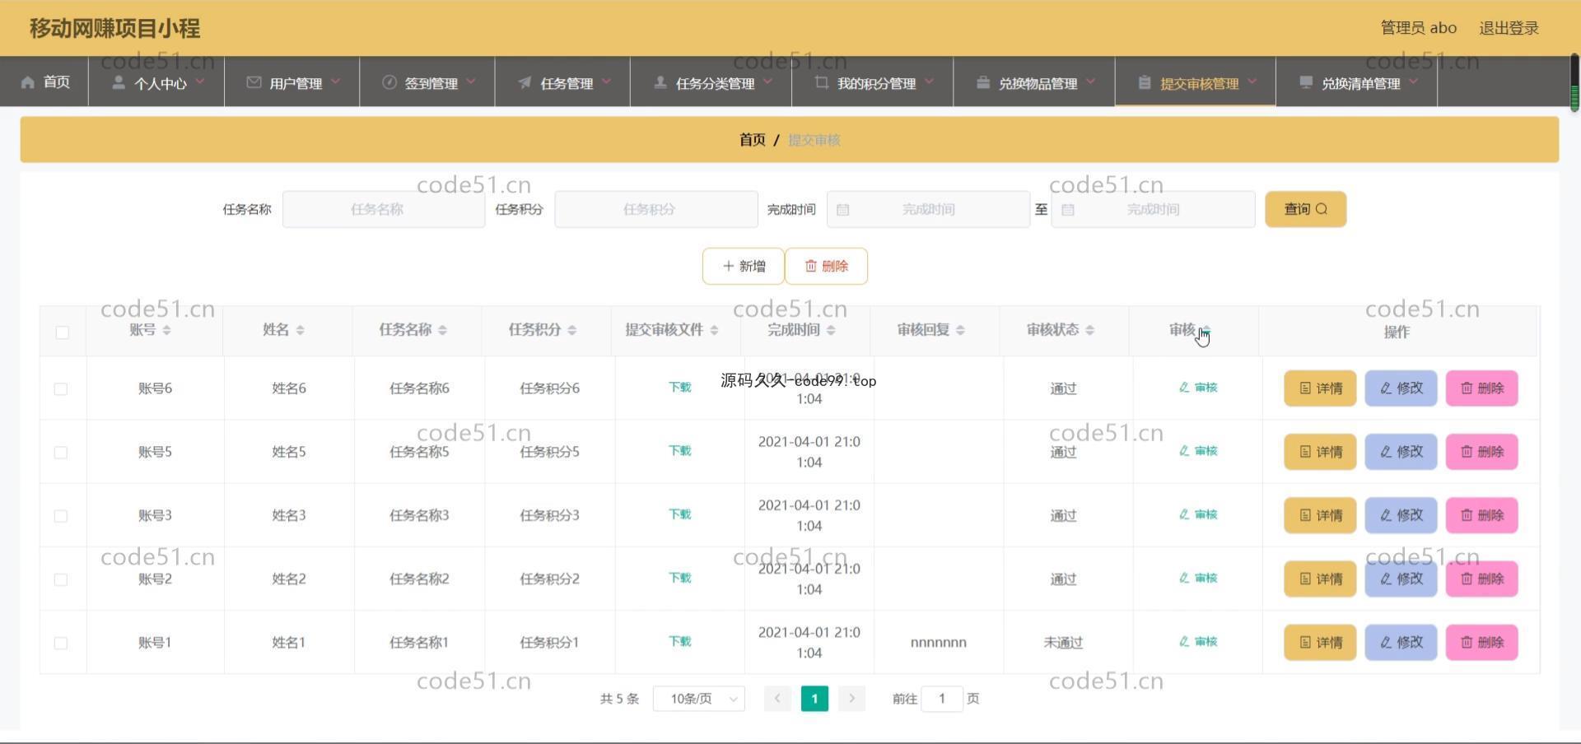
Task: Click the envelope icon beside 用户管理
Action: pos(254,82)
